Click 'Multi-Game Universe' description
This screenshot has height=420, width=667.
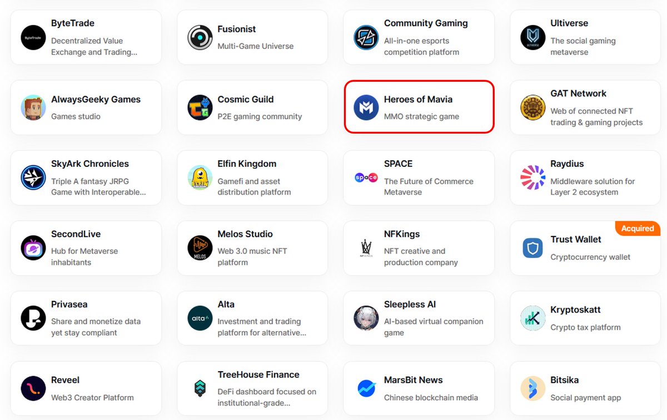[x=255, y=46]
